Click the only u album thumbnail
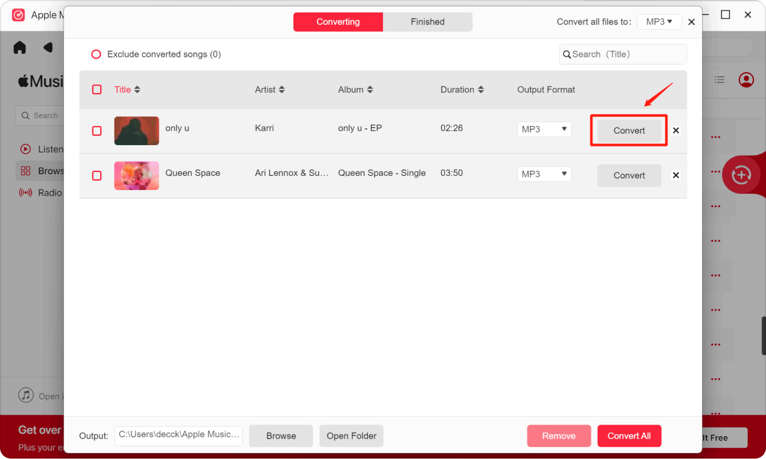This screenshot has height=459, width=766. click(x=137, y=131)
